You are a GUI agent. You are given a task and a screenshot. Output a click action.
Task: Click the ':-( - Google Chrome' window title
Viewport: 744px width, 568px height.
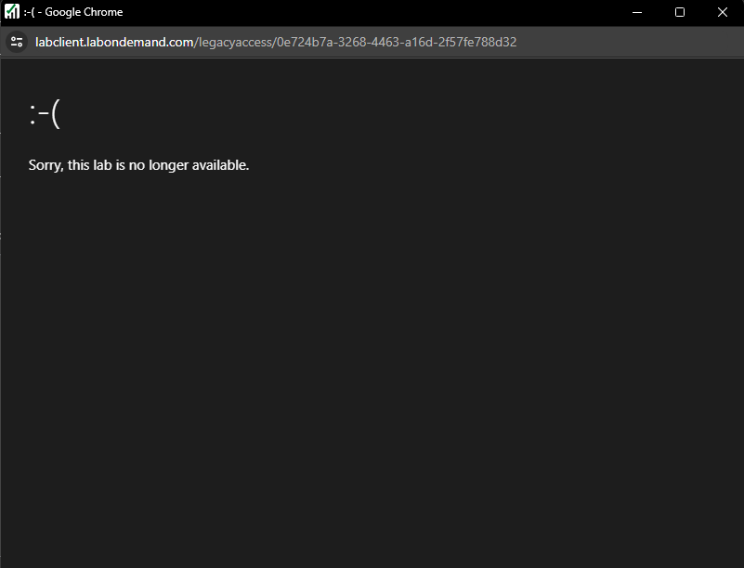73,12
